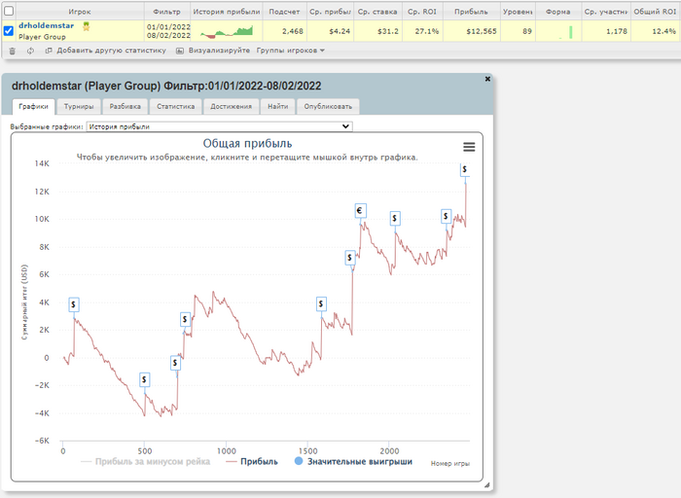Click the topmost dollar marker near 14K
The image size is (681, 498).
pos(463,169)
